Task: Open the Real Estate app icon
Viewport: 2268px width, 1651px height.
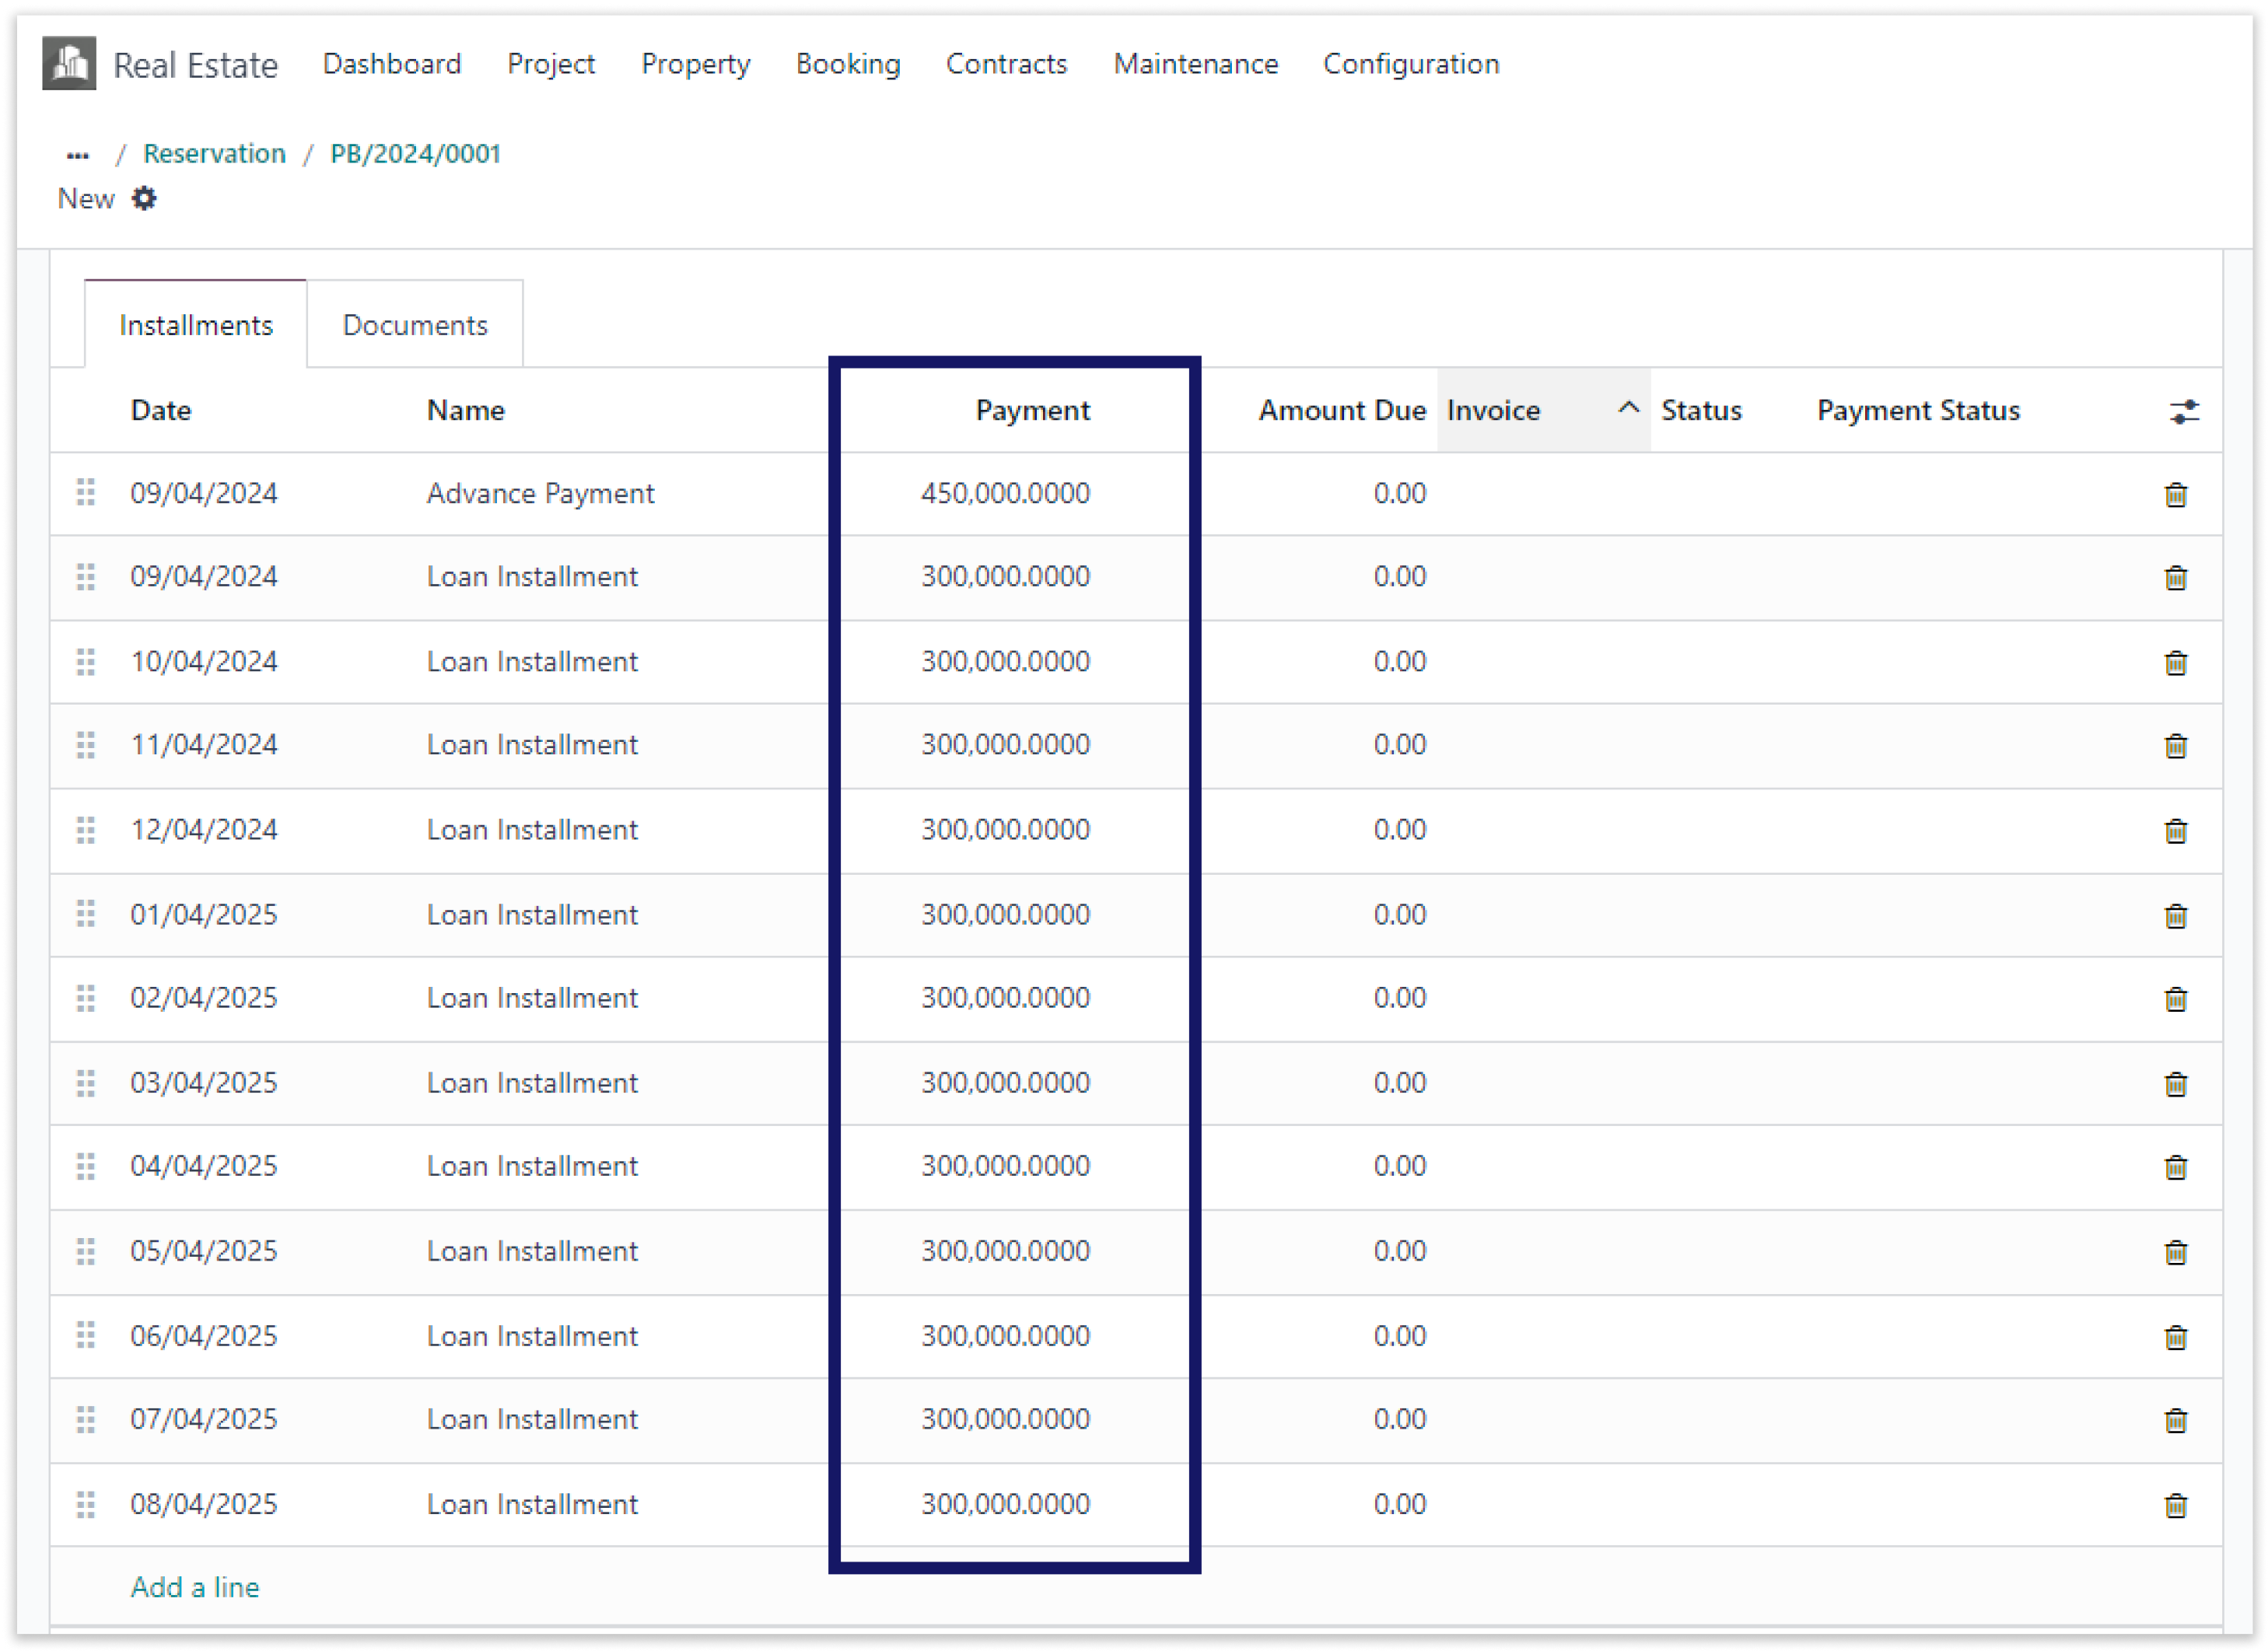Action: [x=69, y=63]
